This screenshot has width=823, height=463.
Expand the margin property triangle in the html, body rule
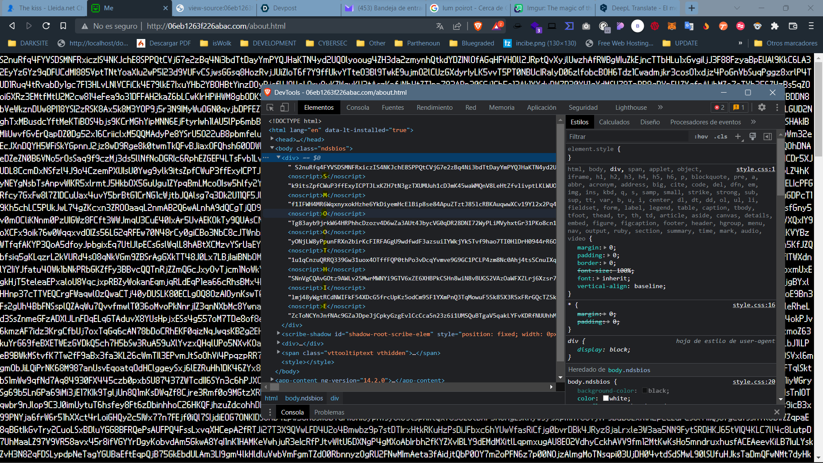tap(605, 247)
